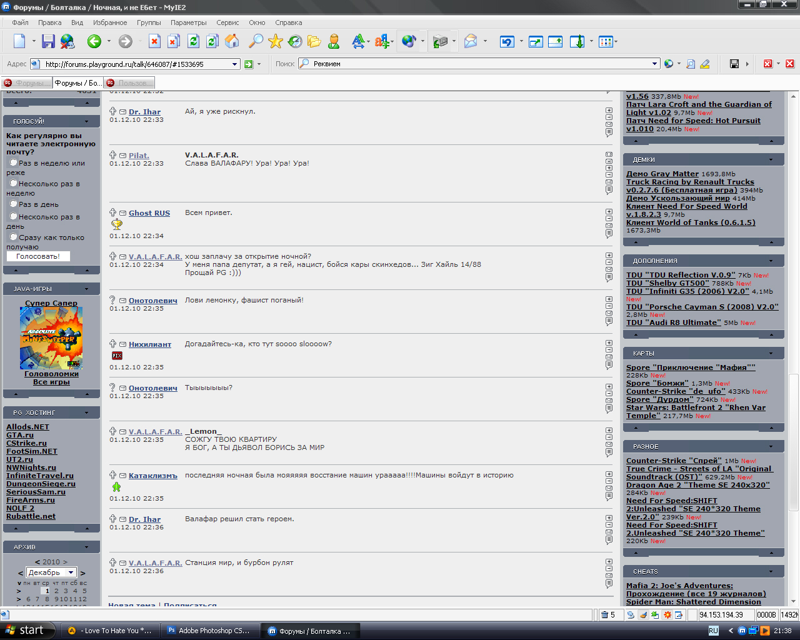Click the Save floppy disk toolbar icon

[x=48, y=42]
